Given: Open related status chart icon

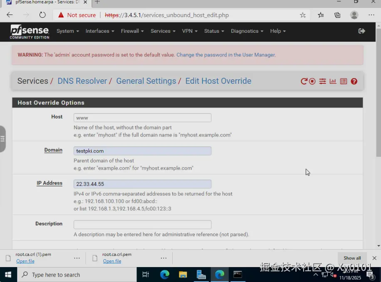Looking at the screenshot, I should coord(333,81).
